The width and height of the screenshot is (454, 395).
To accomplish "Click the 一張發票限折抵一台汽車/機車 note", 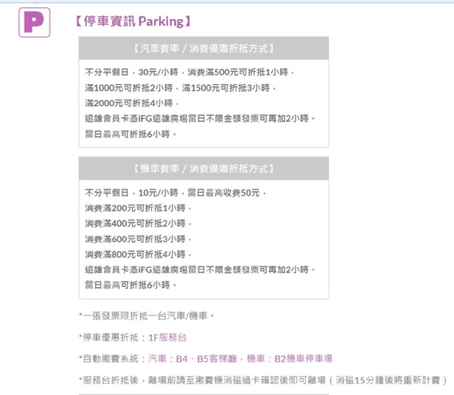I will 147,316.
